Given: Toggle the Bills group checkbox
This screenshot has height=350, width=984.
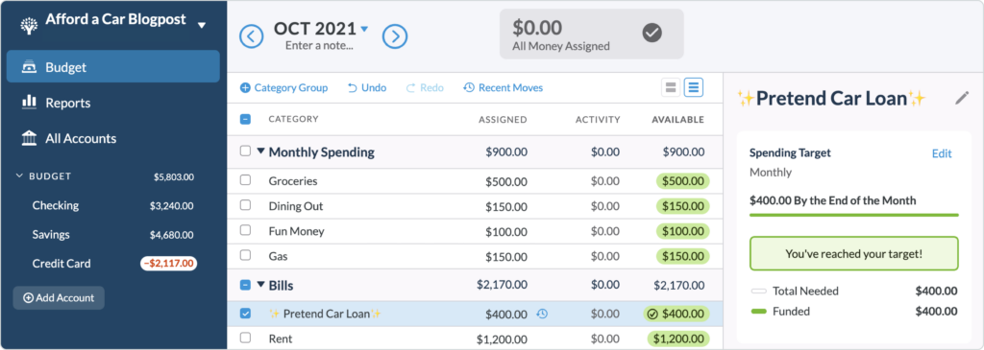Looking at the screenshot, I should click(245, 285).
